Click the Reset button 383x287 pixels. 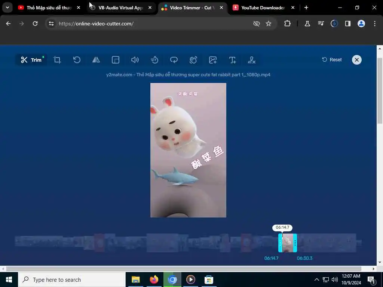[x=332, y=59]
